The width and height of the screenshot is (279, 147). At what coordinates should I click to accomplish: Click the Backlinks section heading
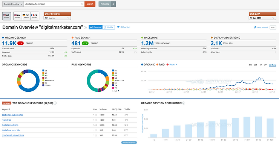(x=151, y=38)
